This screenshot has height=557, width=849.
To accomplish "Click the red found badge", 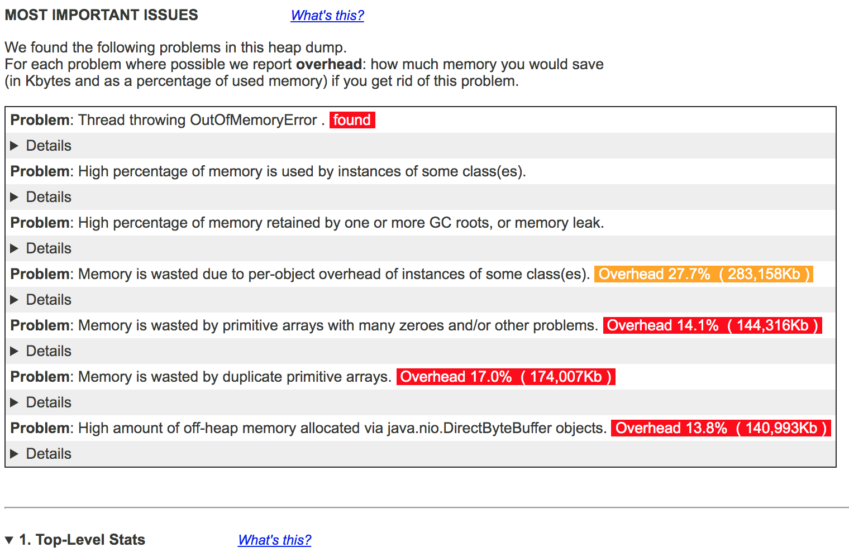I will [x=352, y=119].
